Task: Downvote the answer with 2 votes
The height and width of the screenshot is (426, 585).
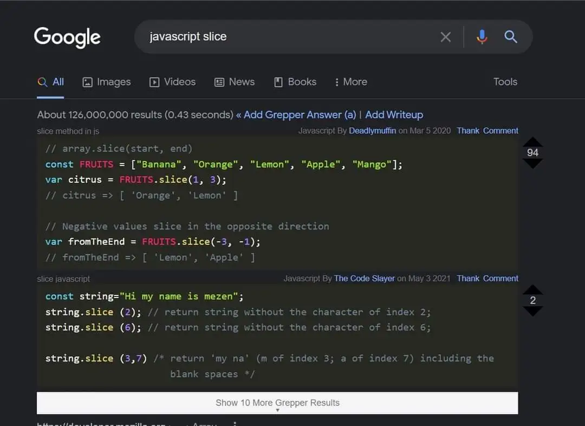Action: (532, 312)
